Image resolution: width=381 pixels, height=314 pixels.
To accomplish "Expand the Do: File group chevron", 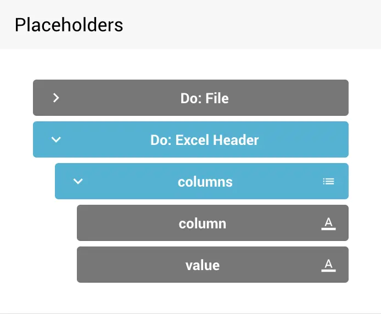I will 55,98.
